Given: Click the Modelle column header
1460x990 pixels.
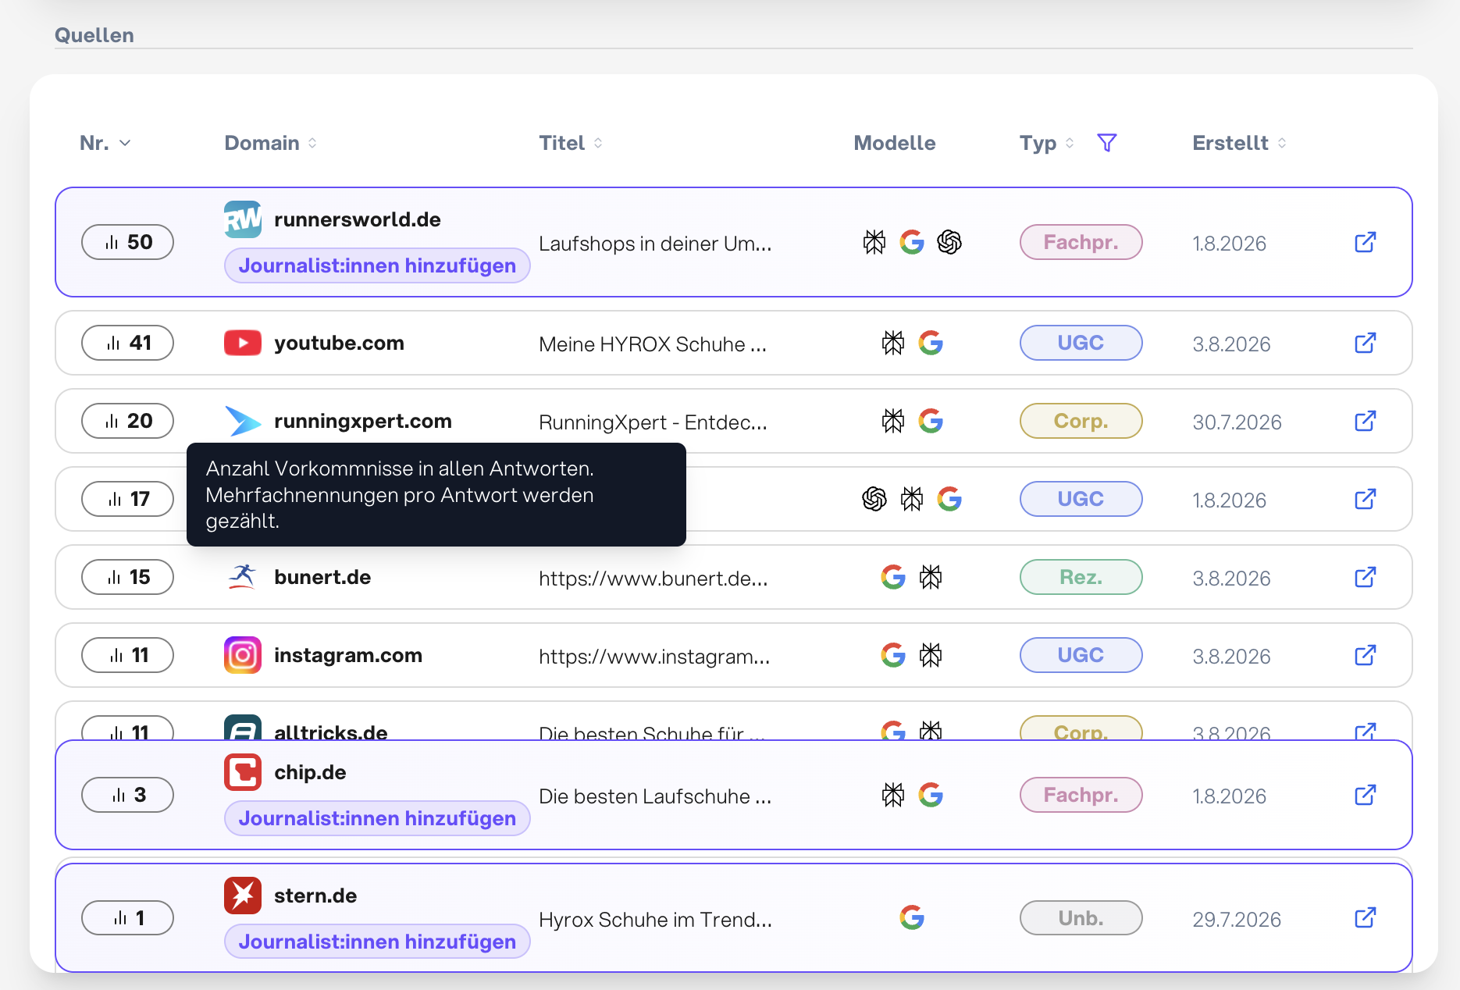Looking at the screenshot, I should coord(894,143).
